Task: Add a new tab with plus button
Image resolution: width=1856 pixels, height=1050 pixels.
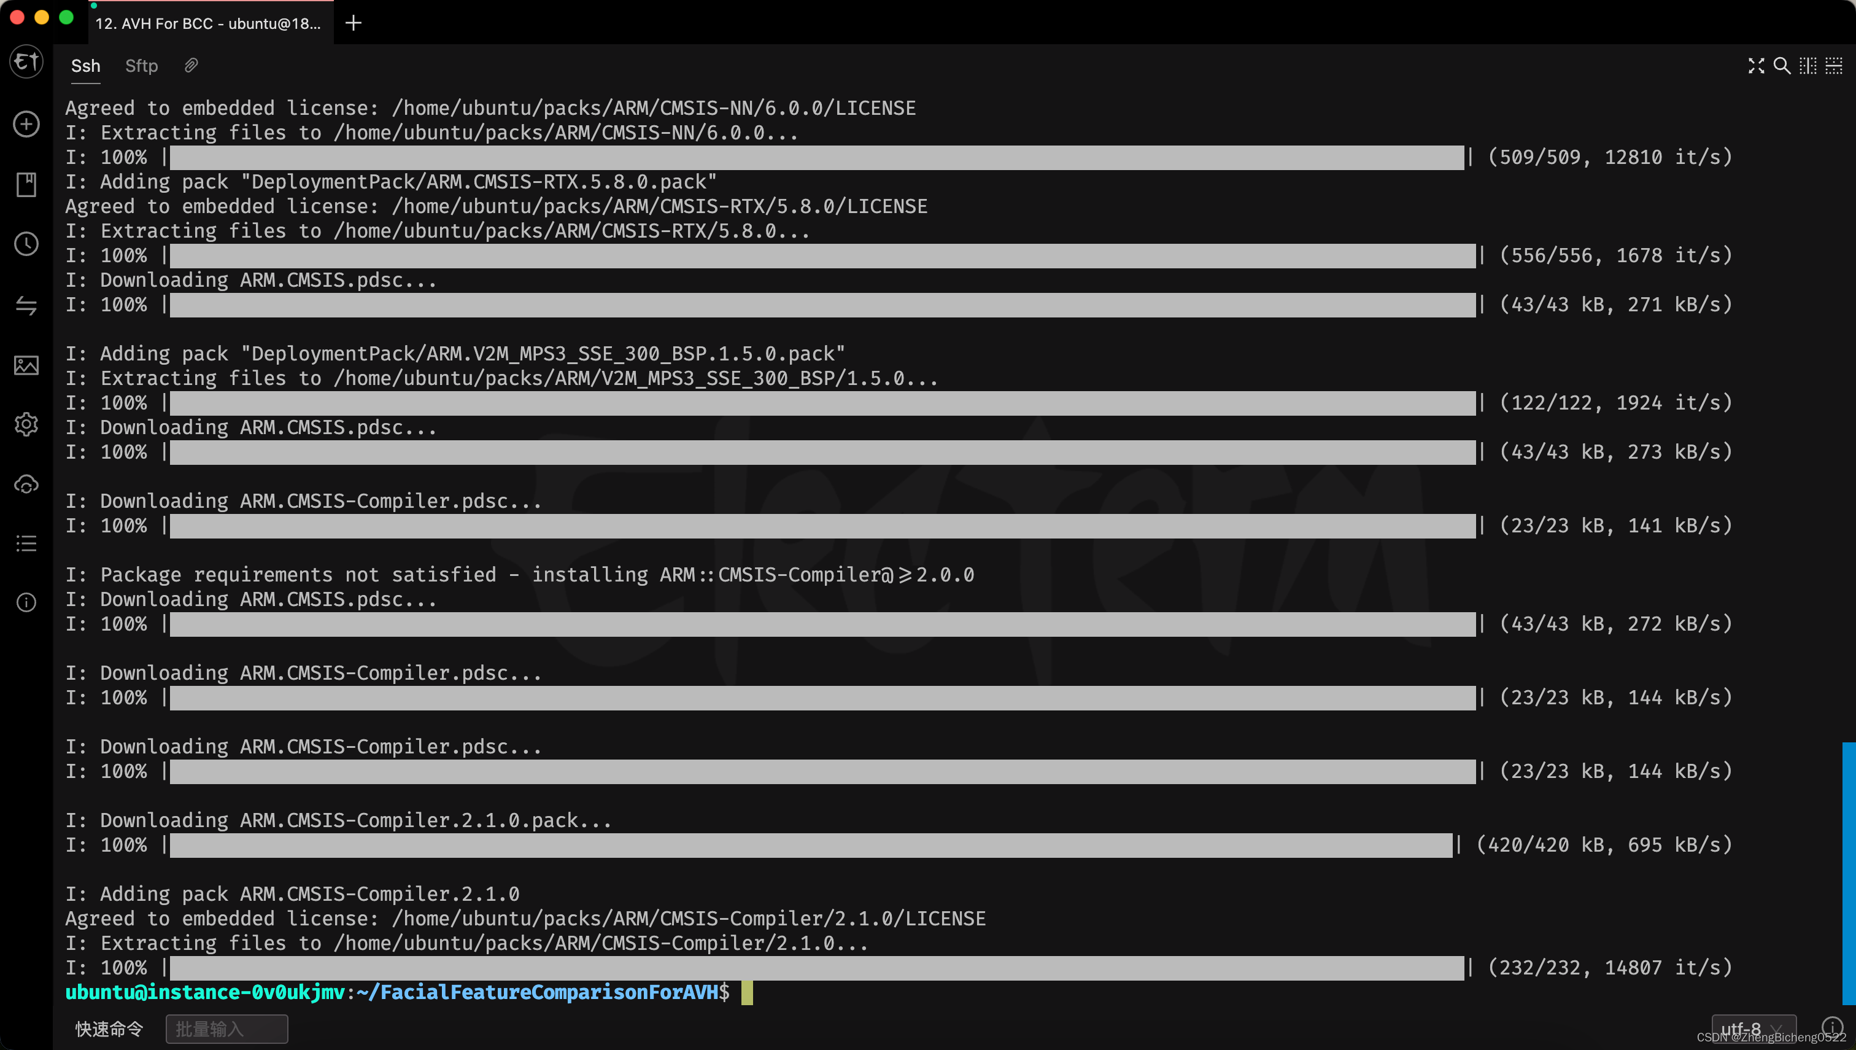Action: (353, 23)
